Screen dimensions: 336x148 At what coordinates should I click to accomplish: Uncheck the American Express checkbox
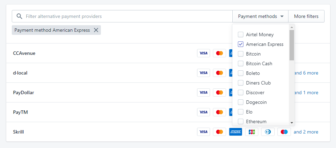click(241, 44)
